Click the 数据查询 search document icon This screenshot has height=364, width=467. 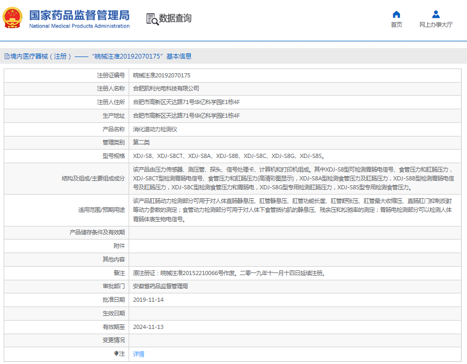pyautogui.click(x=152, y=19)
